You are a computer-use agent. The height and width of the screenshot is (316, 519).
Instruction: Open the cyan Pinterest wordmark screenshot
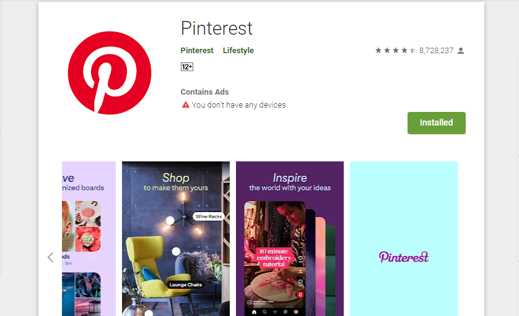pyautogui.click(x=403, y=239)
